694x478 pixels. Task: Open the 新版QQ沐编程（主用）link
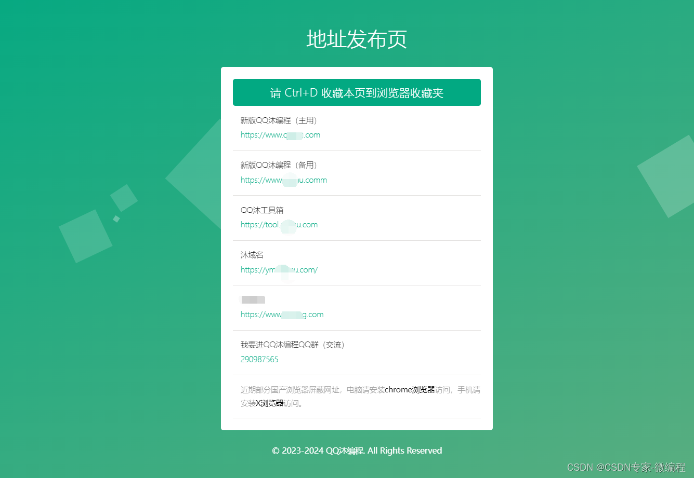tap(280, 134)
